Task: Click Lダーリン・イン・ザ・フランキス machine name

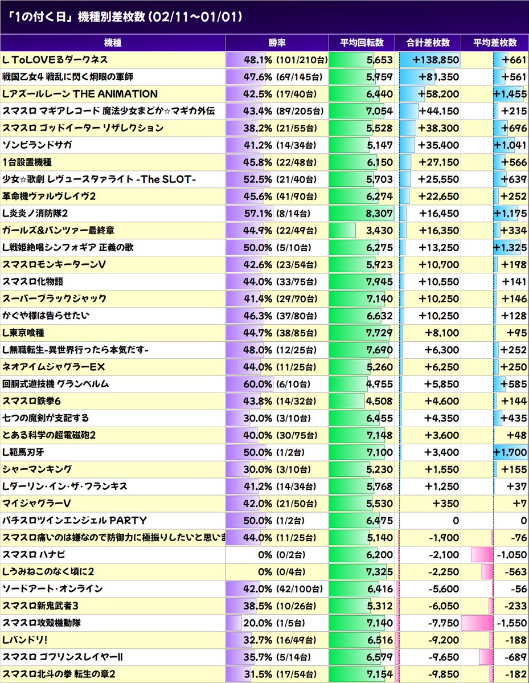Action: 64,486
